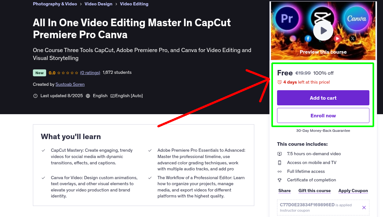The width and height of the screenshot is (383, 217).
Task: Click the '30-Day Money-Back Guarantee' text
Action: tap(323, 131)
